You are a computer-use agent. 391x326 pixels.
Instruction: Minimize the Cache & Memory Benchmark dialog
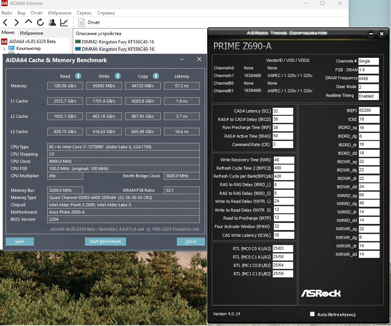coord(182,59)
